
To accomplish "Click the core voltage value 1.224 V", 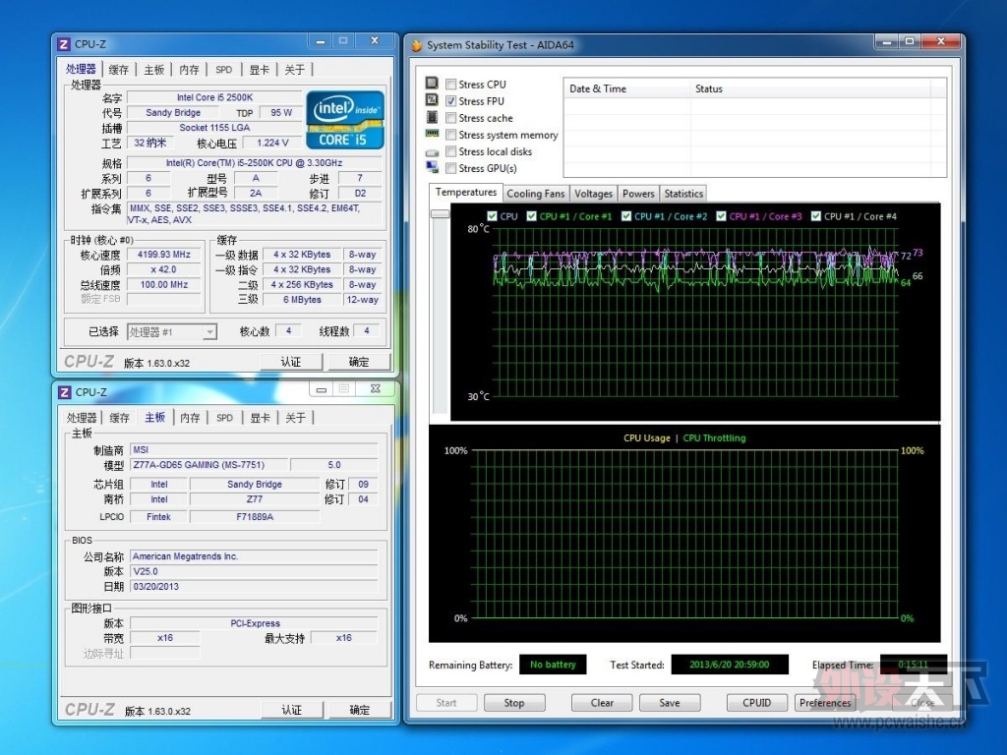I will point(273,143).
